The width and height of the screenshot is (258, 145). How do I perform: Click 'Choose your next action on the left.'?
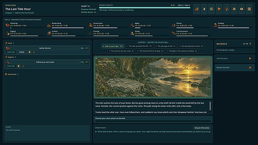pos(110,118)
